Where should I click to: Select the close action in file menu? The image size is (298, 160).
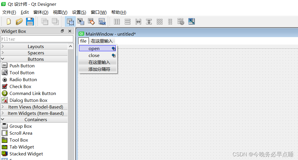(x=97, y=56)
